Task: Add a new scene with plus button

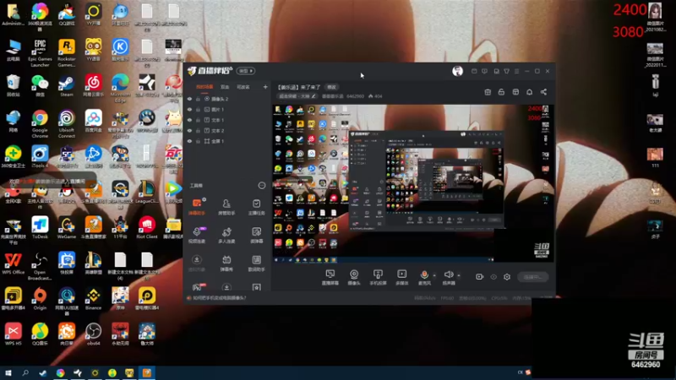Action: click(x=265, y=87)
